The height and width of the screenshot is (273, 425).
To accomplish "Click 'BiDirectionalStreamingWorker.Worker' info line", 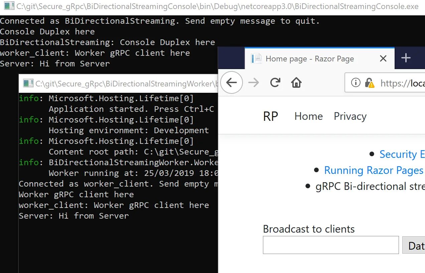I will click(x=118, y=163).
